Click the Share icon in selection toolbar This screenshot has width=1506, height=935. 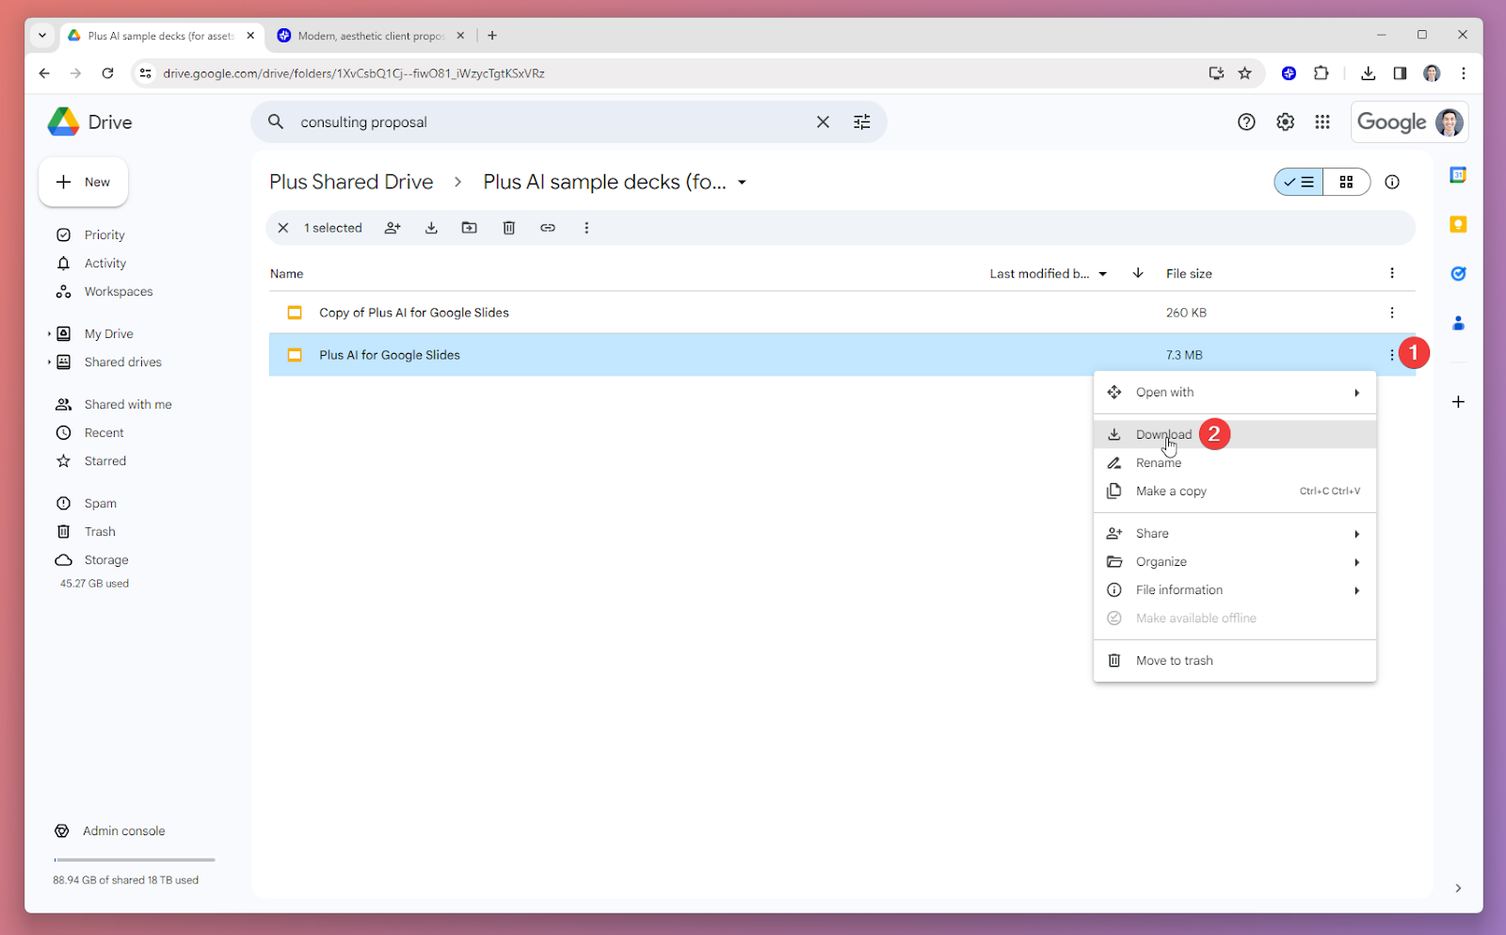click(x=393, y=228)
